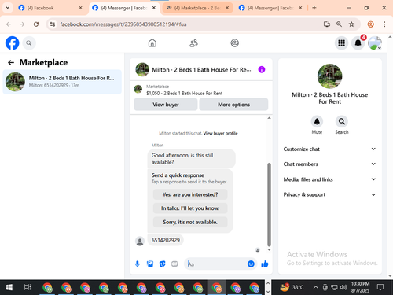Click the More options button
The height and width of the screenshot is (295, 393).
point(233,105)
